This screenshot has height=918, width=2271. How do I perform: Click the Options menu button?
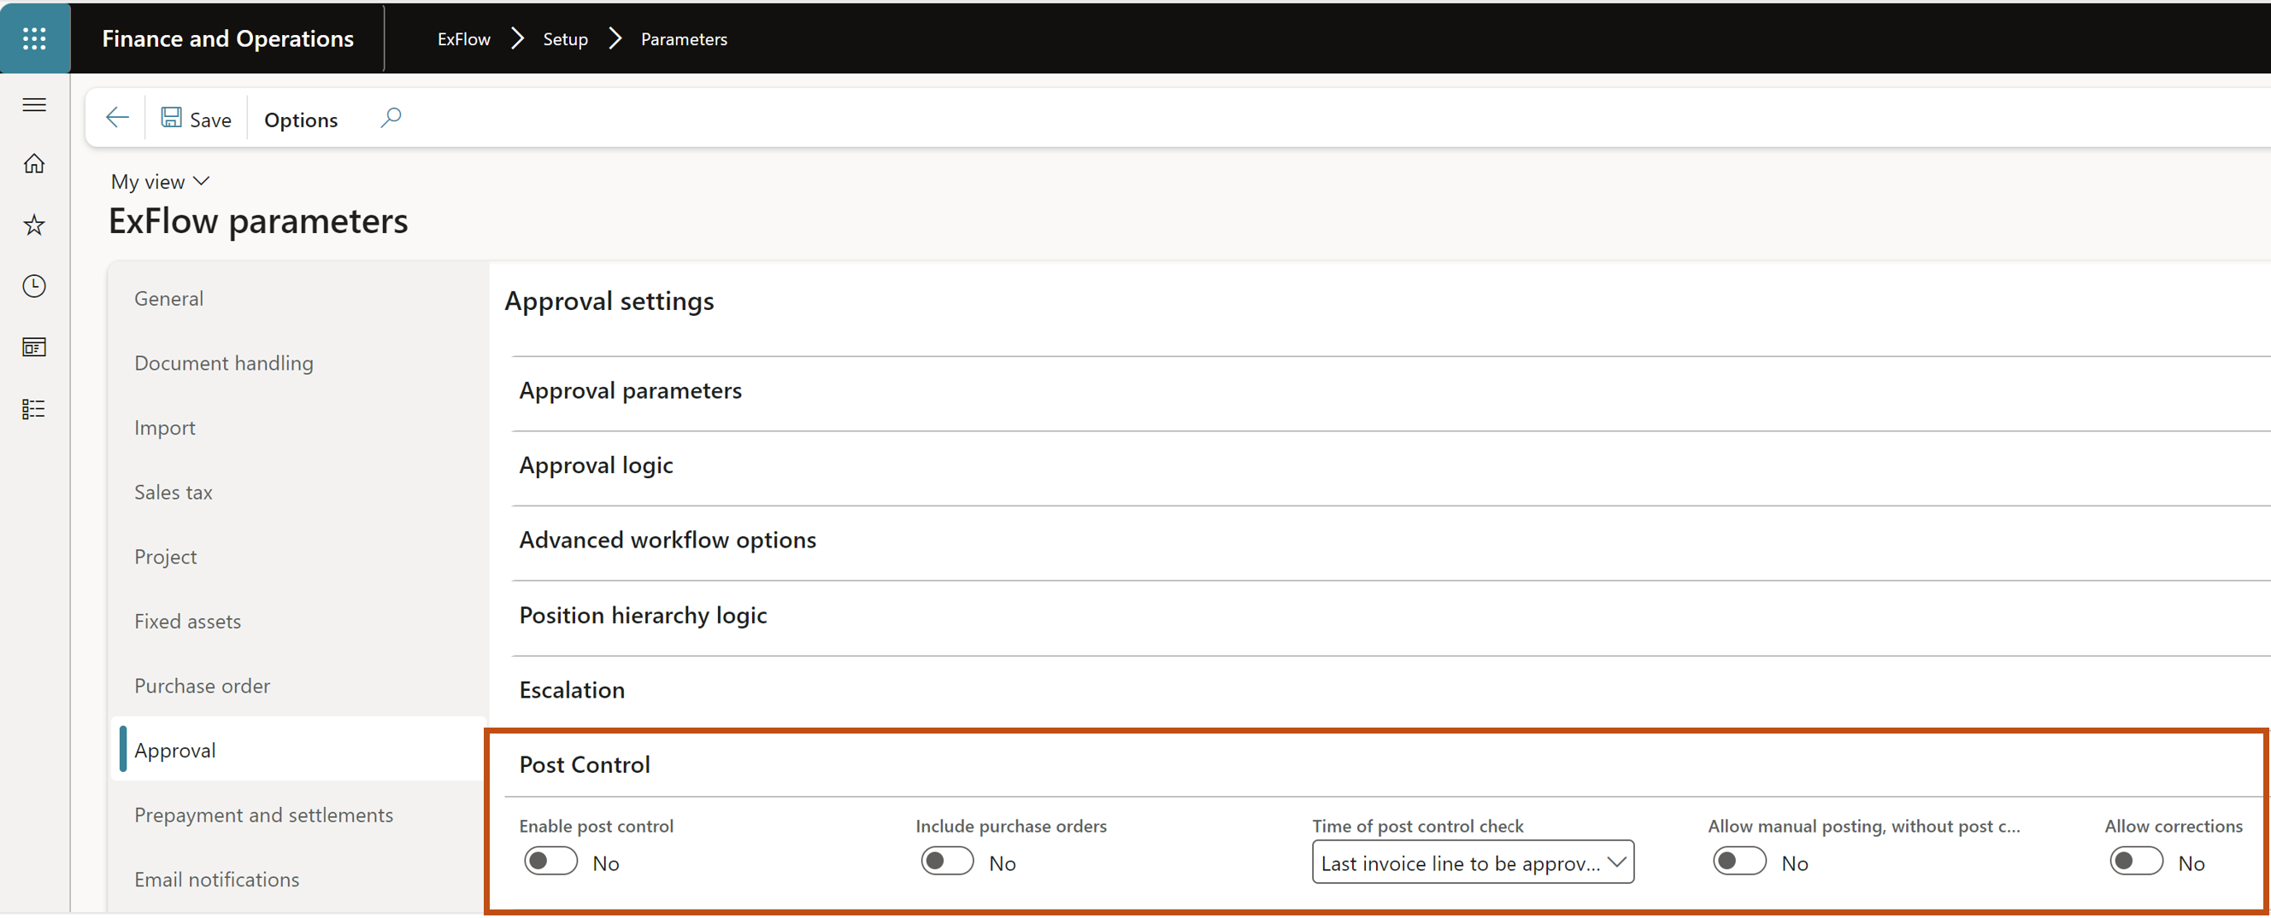click(301, 120)
